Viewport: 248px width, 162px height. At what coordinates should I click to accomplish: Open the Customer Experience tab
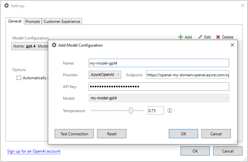click(62, 22)
